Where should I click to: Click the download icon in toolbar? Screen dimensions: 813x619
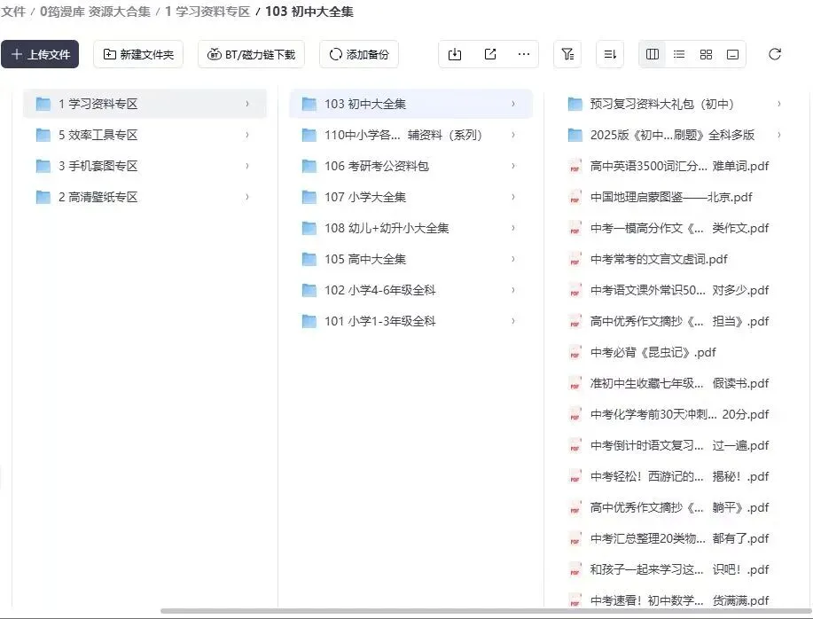point(455,54)
